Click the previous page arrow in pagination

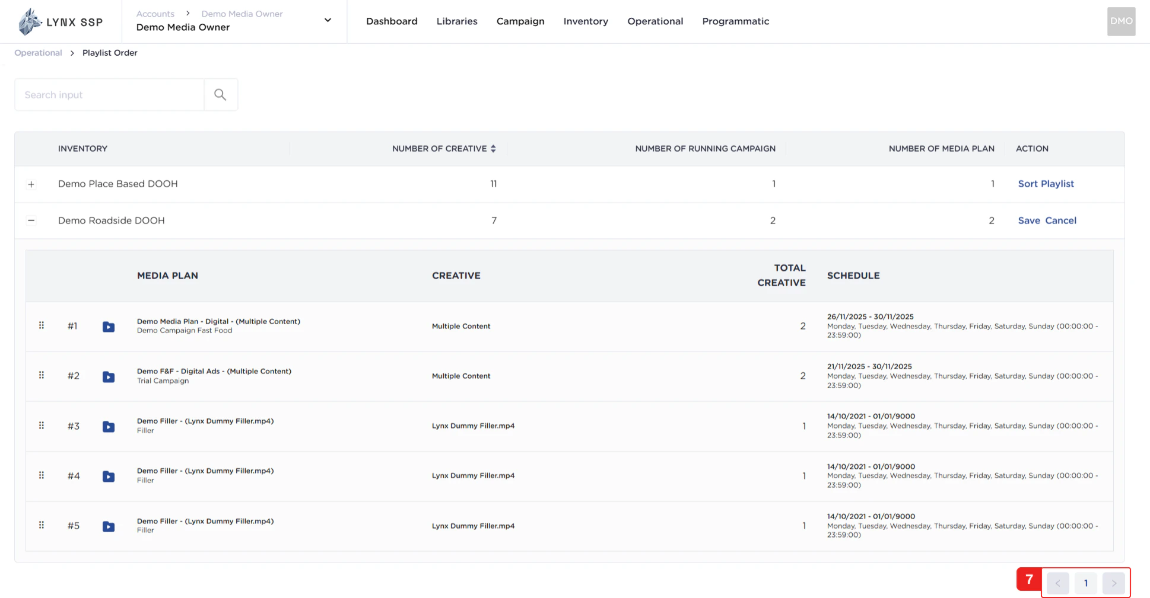pyautogui.click(x=1057, y=583)
